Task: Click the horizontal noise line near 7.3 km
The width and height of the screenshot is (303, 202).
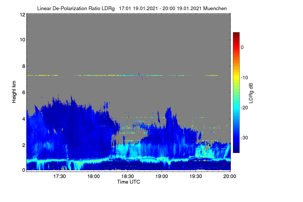Action: 123,75
